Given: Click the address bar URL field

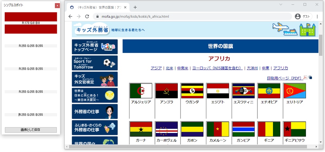Looking at the screenshot, I should [x=193, y=16].
